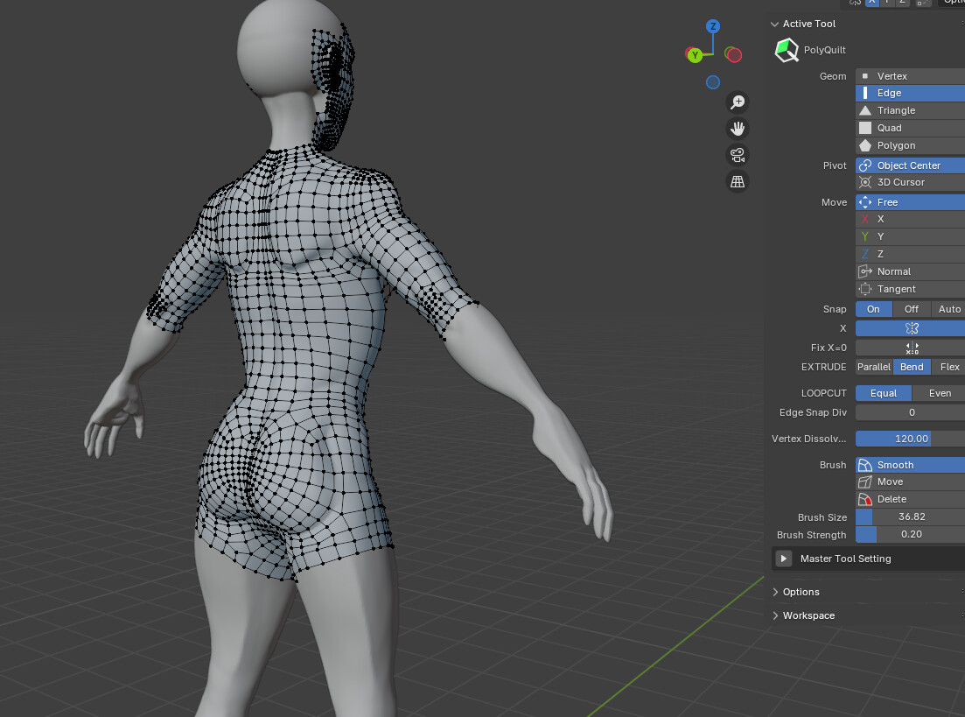Click the pan view hand icon
This screenshot has width=965, height=717.
[x=738, y=129]
